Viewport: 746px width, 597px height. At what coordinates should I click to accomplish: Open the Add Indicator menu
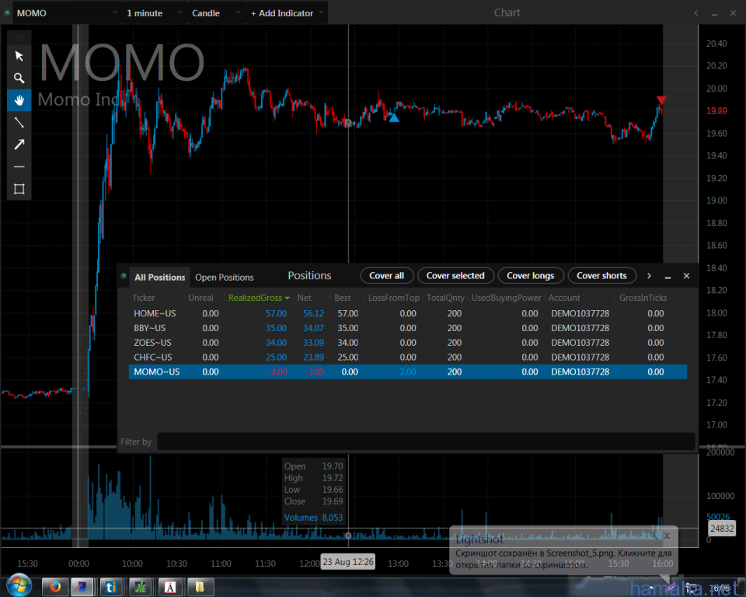click(x=286, y=13)
